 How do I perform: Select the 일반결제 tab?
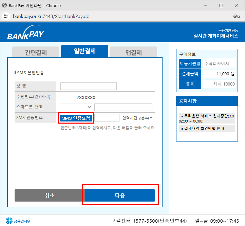pos(84,51)
